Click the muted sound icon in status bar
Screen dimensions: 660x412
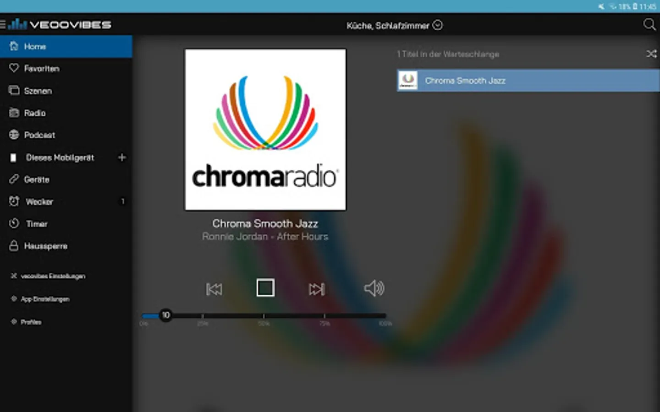point(601,6)
